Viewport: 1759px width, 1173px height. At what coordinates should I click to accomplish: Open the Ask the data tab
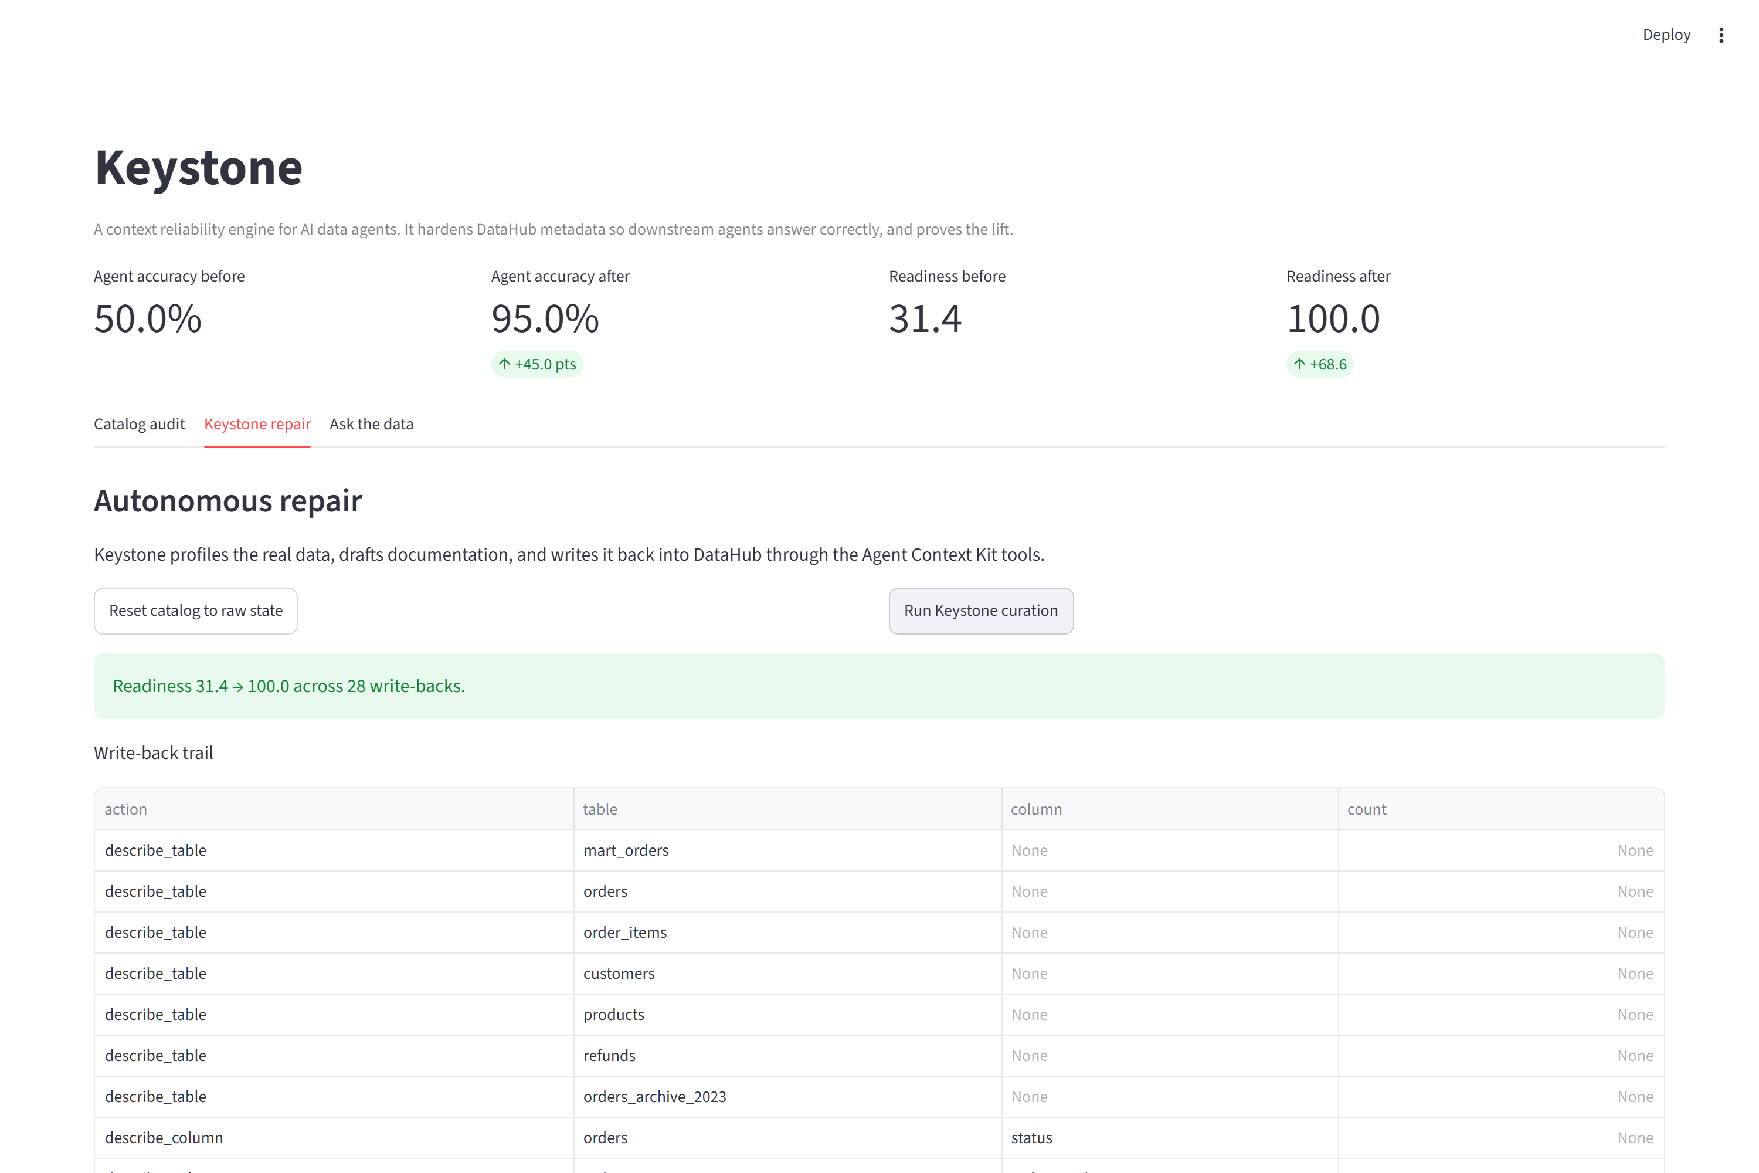(372, 424)
